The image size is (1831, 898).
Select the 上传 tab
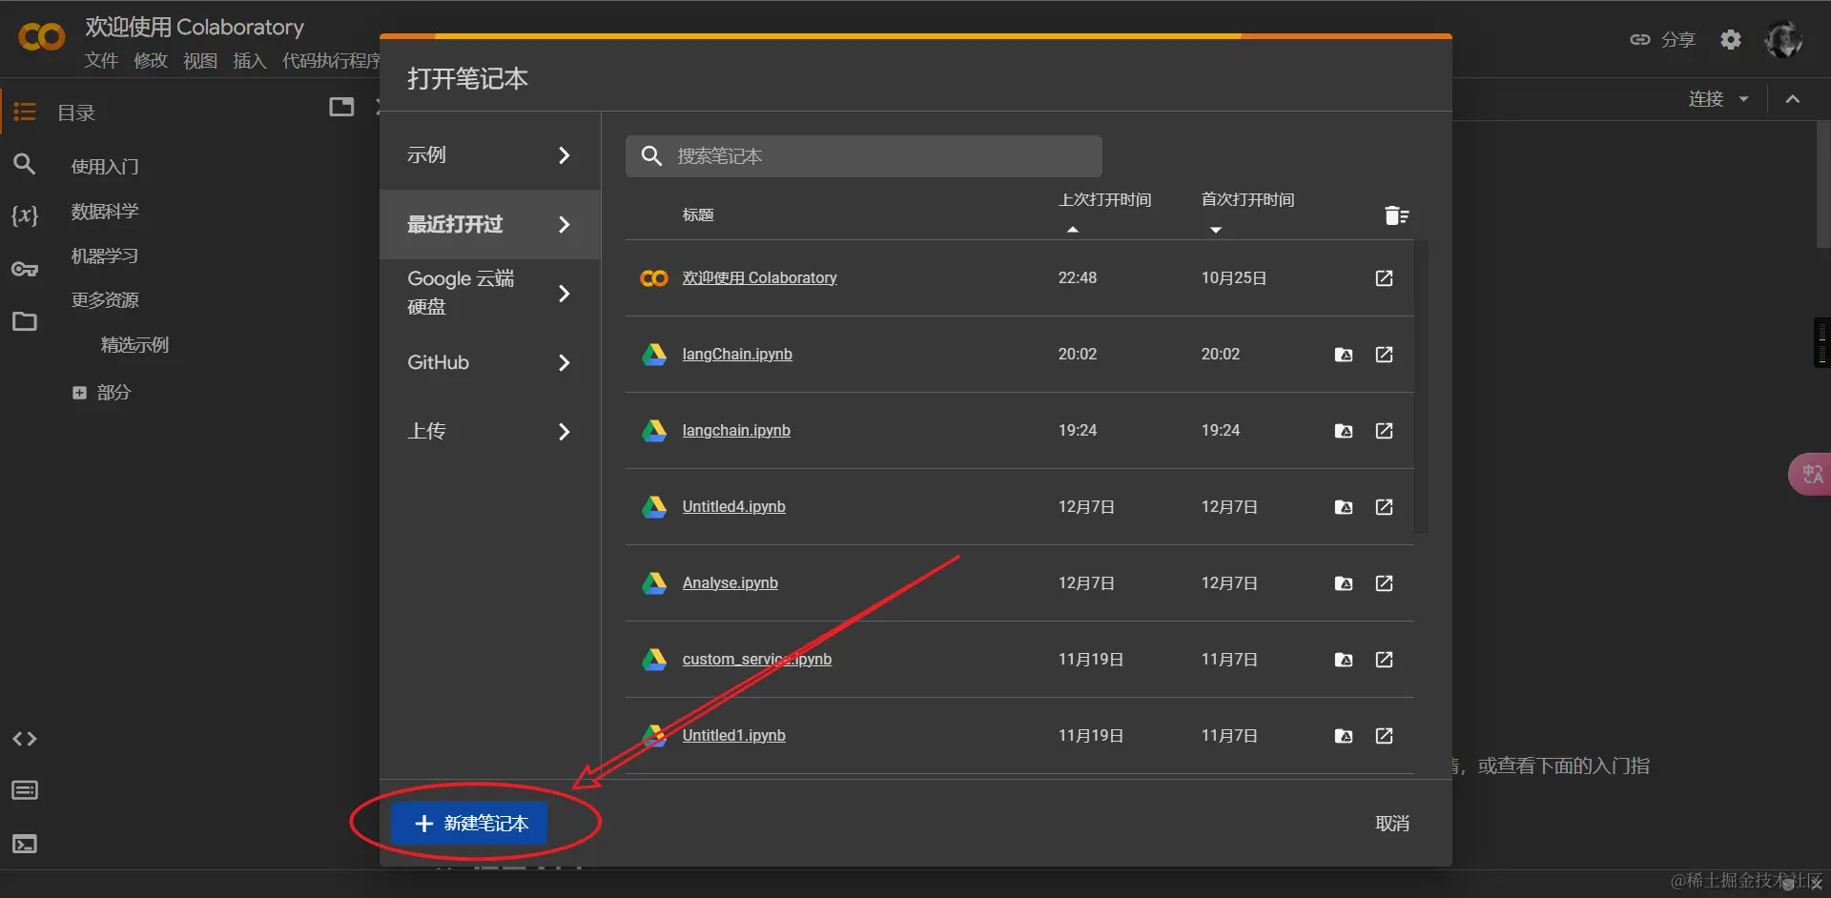click(490, 431)
